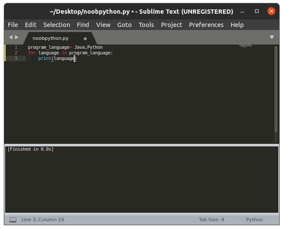Click the 'print' function on line 3
The width and height of the screenshot is (283, 229).
(45, 59)
